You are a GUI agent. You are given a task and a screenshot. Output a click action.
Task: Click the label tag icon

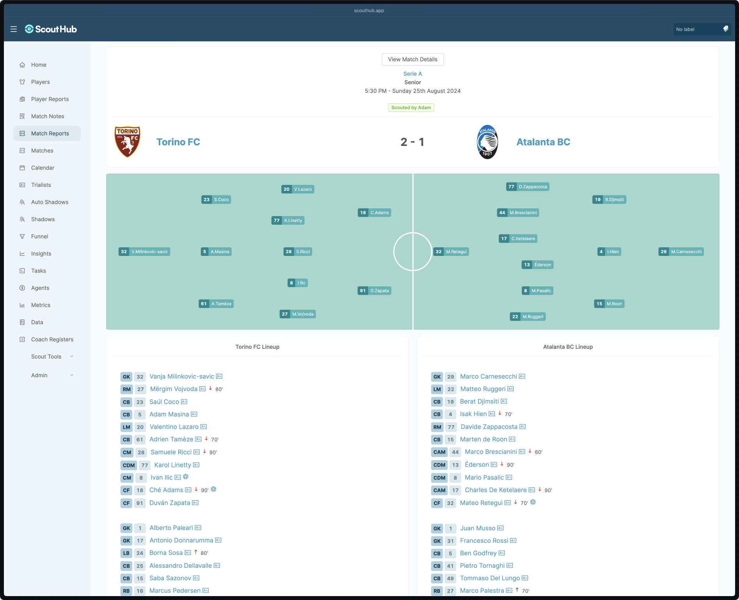point(725,29)
